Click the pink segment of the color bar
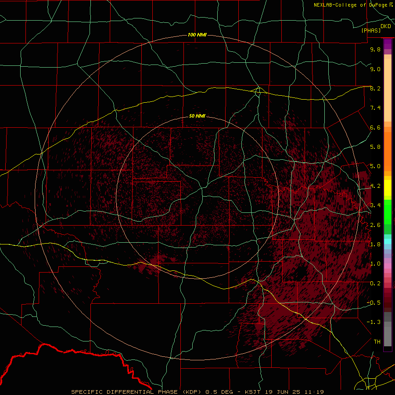The height and width of the screenshot is (395, 395). tap(388, 266)
